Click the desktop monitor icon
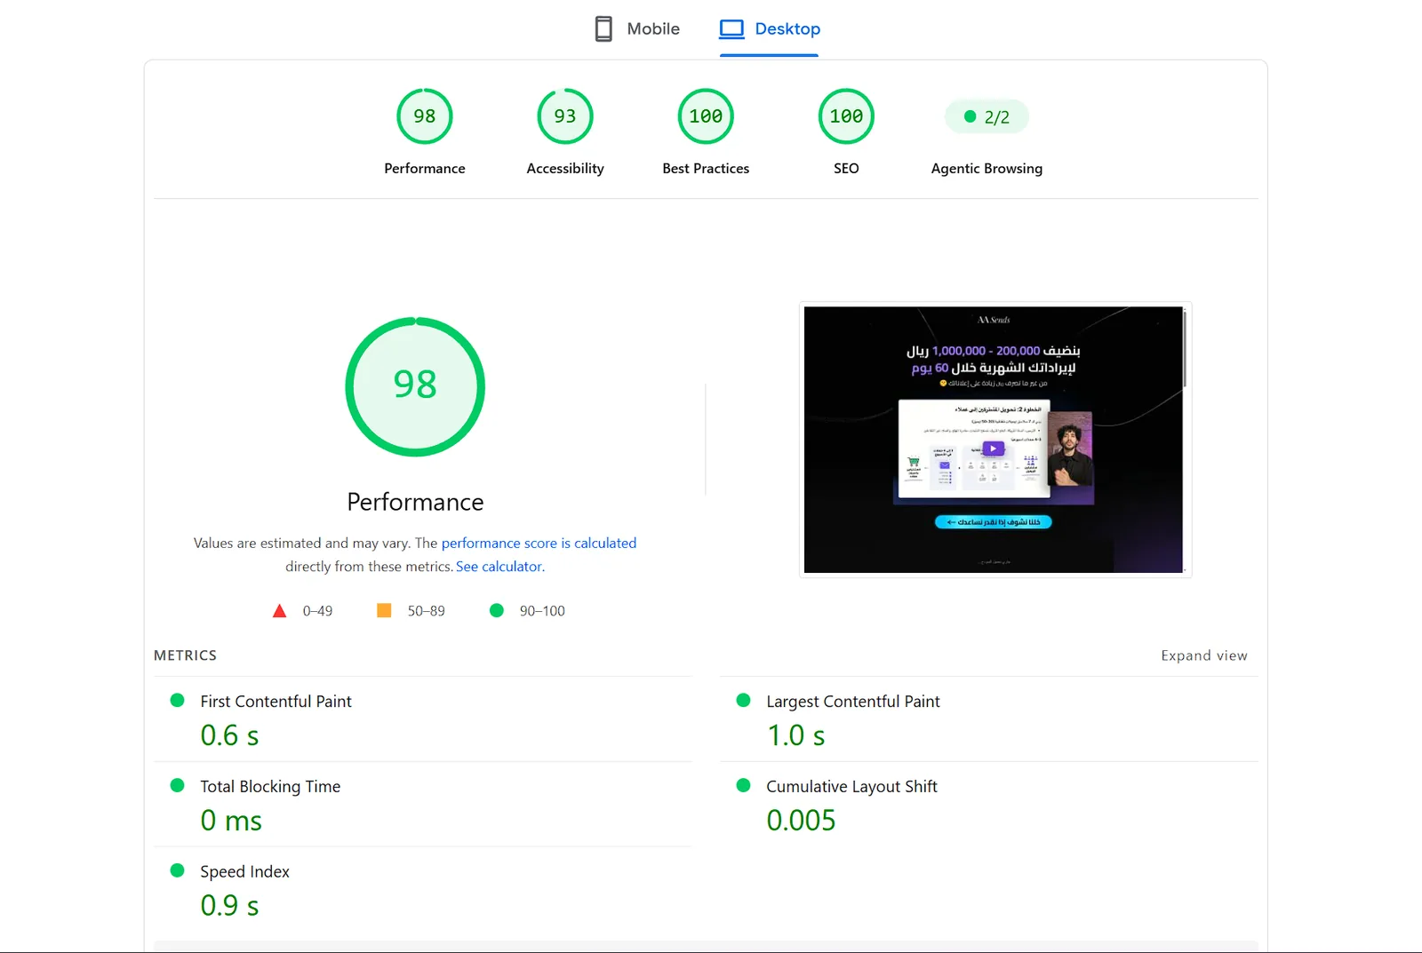Screen dimensions: 1422x953 731,28
